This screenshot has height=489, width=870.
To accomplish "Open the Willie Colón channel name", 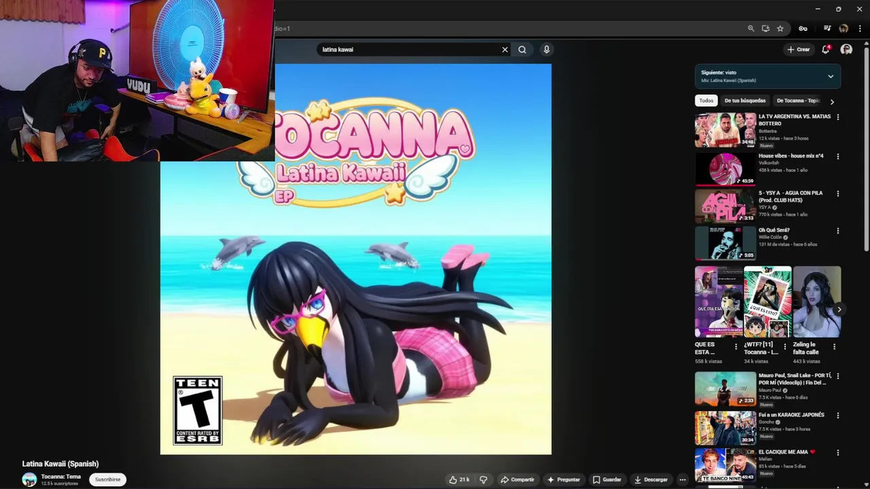I will [771, 238].
